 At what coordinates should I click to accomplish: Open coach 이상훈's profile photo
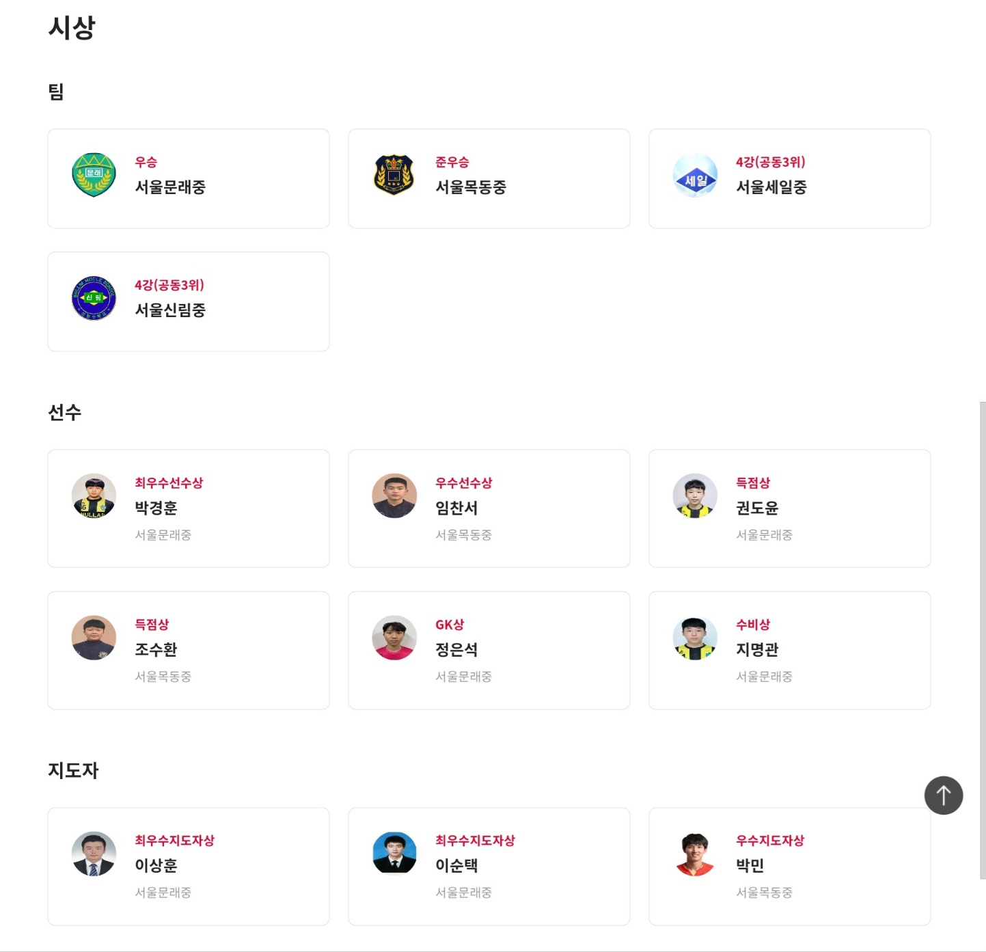94,854
